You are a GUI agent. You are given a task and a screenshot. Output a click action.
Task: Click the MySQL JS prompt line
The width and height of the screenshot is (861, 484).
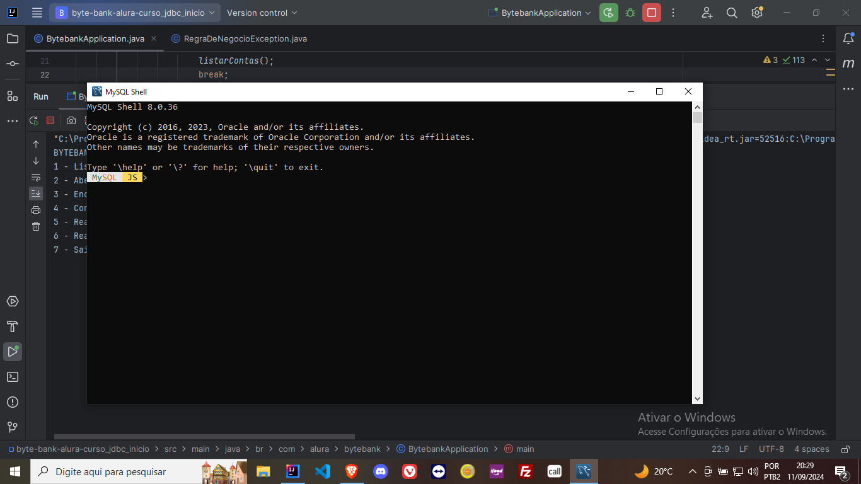click(118, 178)
